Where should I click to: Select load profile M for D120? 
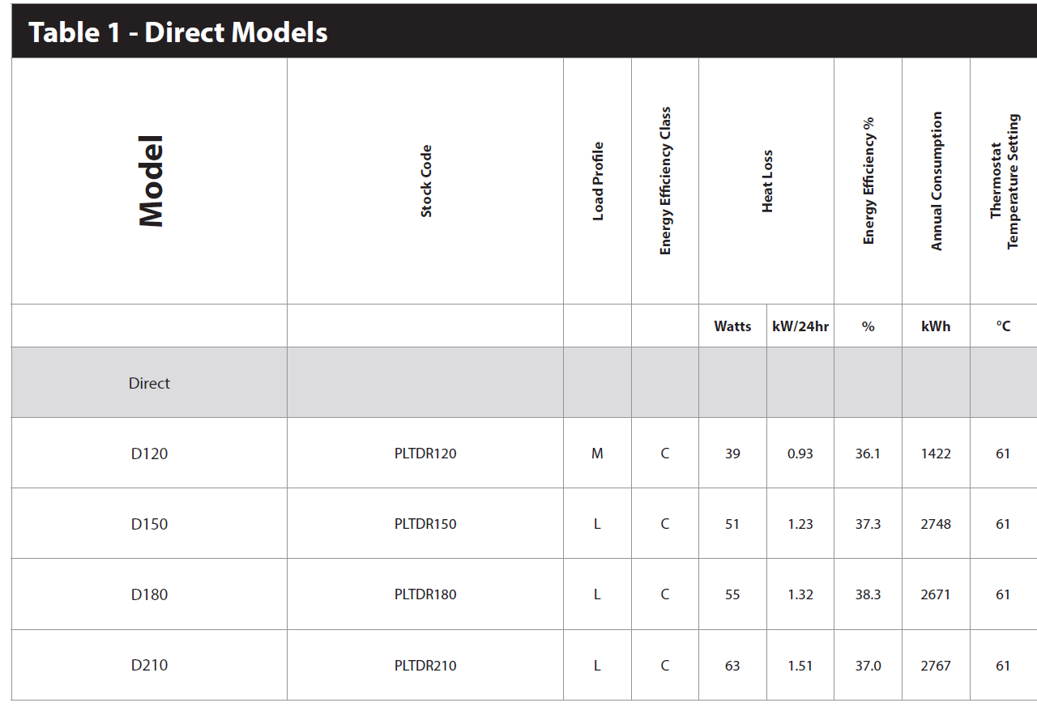(x=597, y=454)
